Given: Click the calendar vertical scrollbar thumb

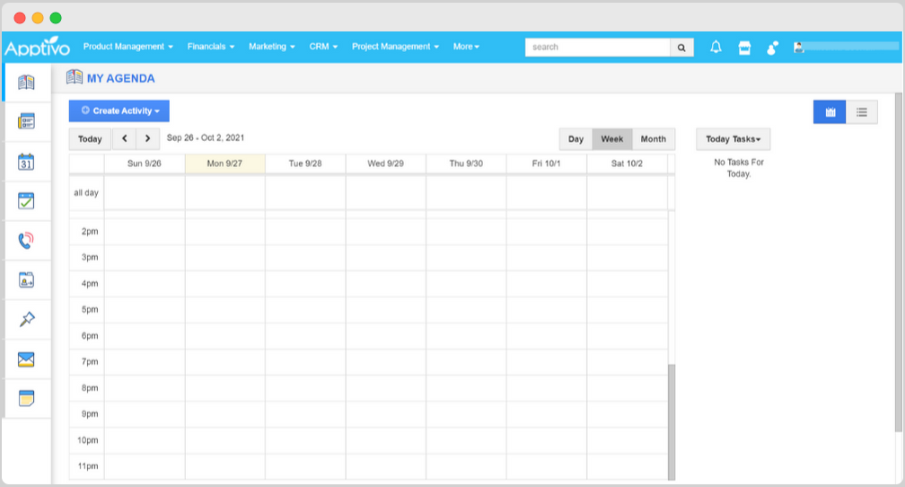Looking at the screenshot, I should [x=672, y=421].
